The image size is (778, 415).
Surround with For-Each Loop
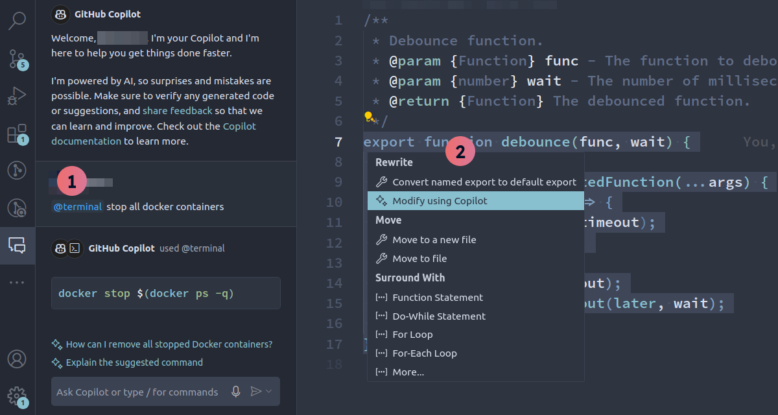476,353
